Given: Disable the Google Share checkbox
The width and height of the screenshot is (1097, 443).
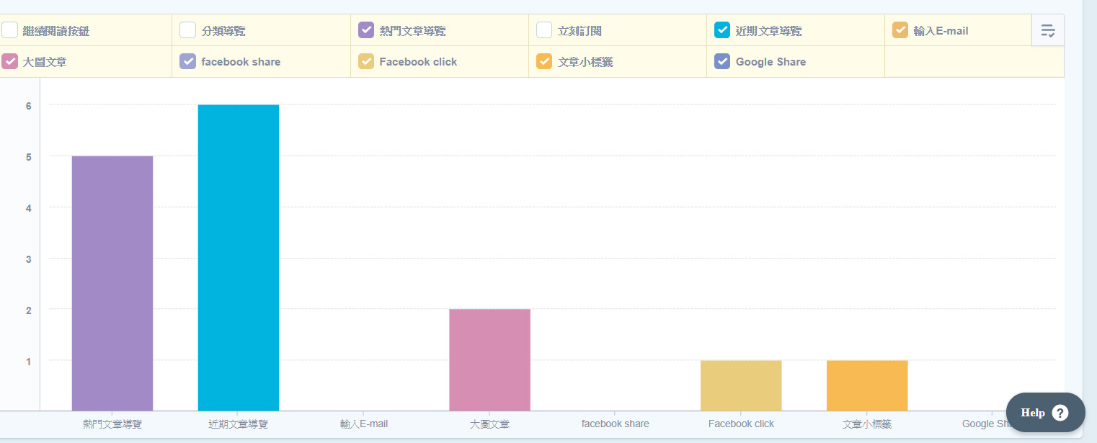Looking at the screenshot, I should 722,61.
